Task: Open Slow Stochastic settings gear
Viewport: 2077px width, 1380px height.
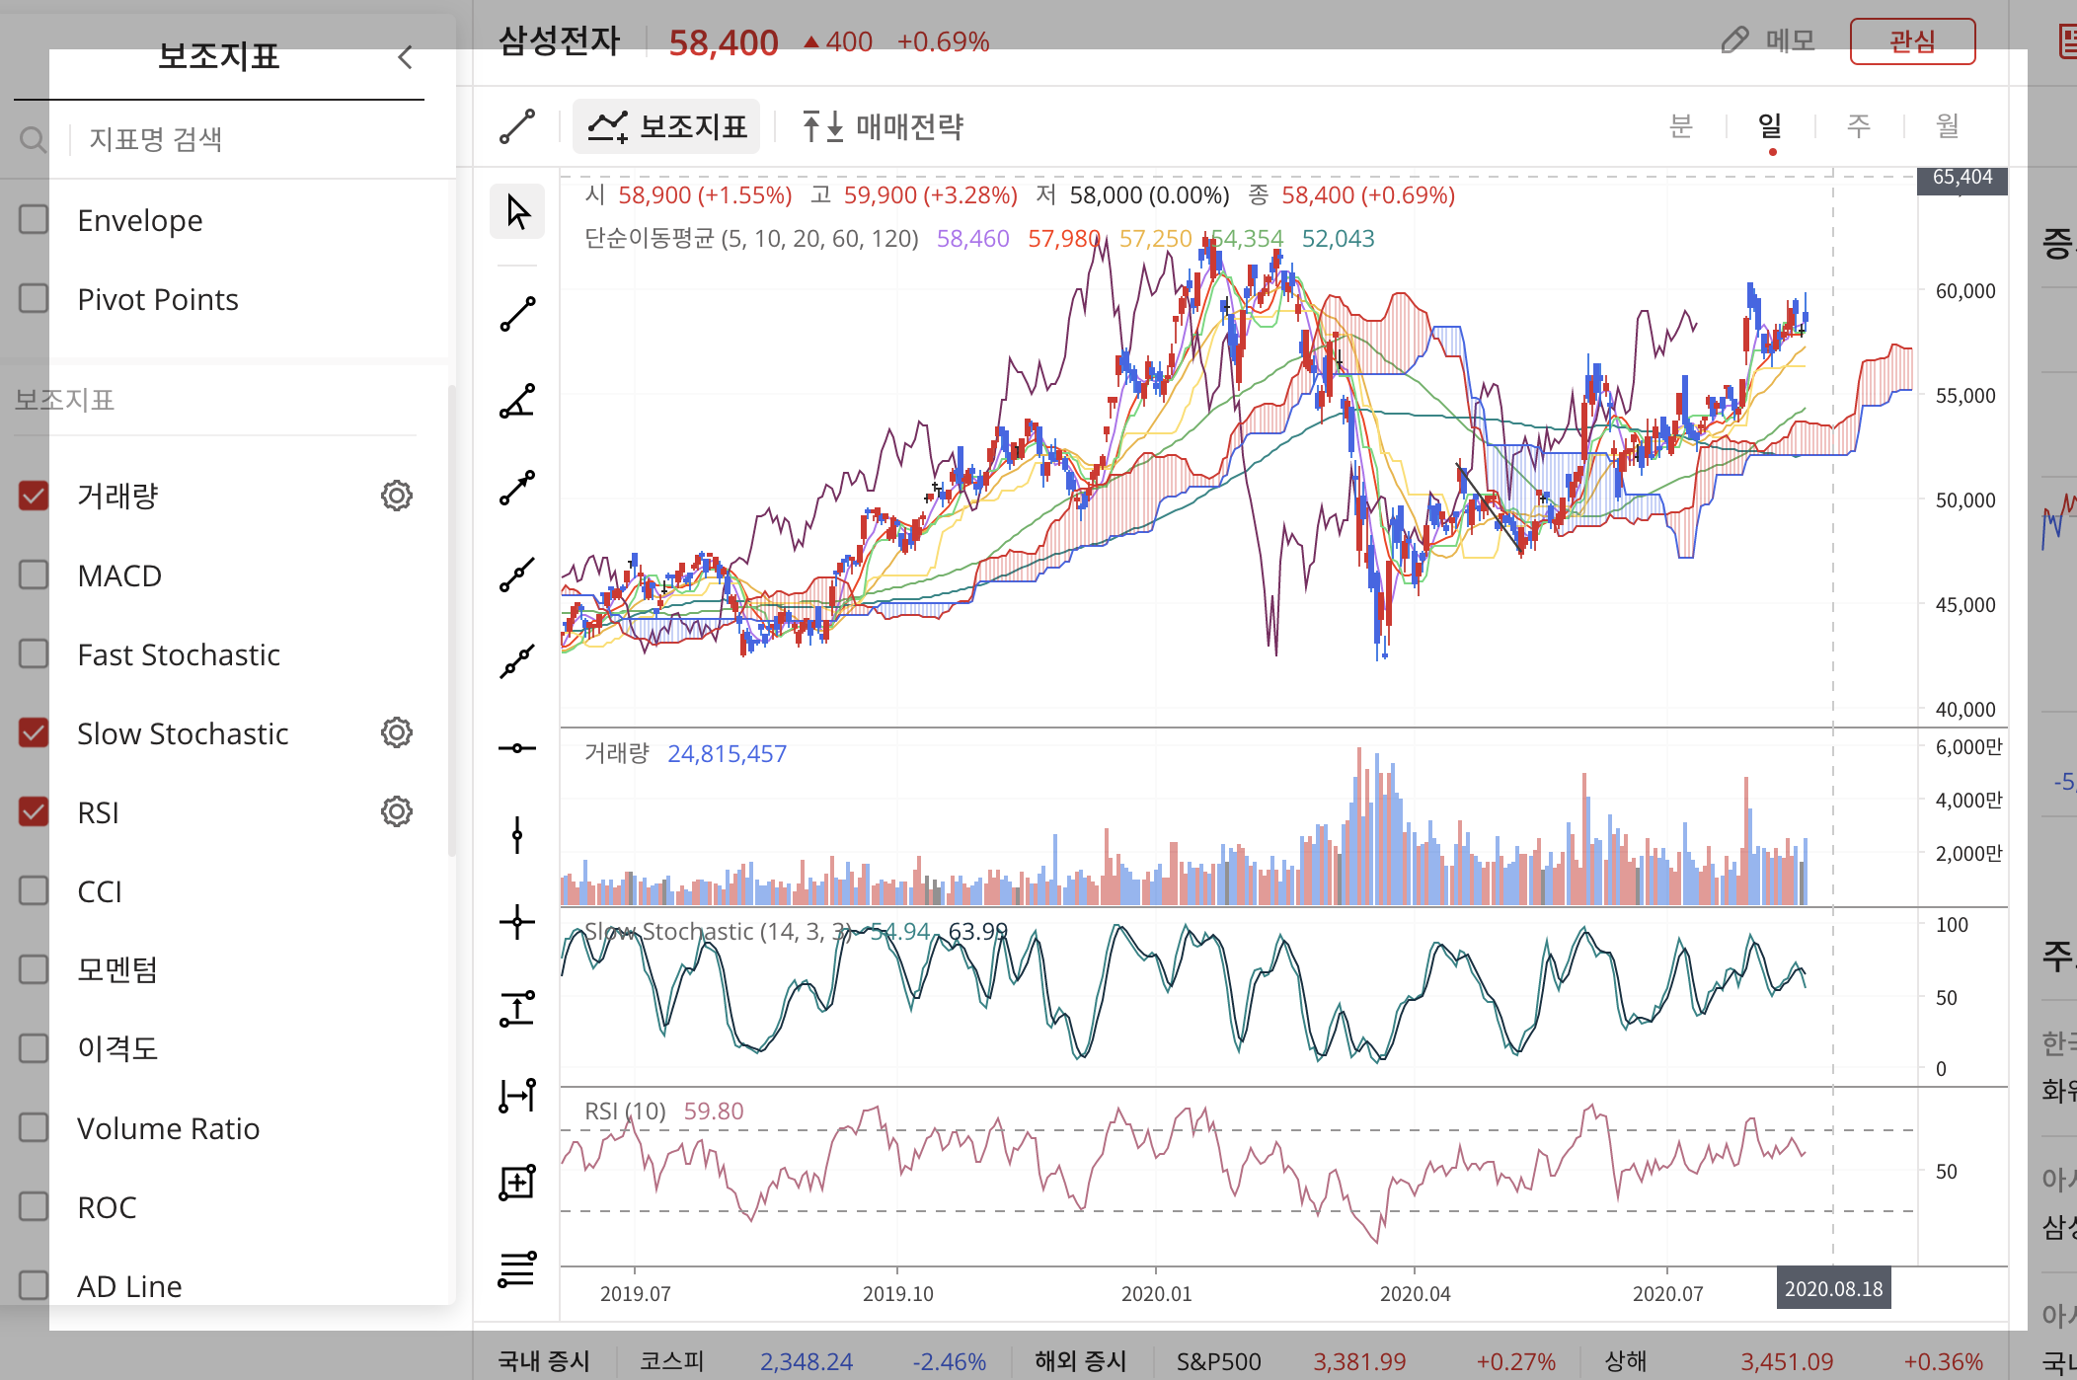Action: coord(396,732)
